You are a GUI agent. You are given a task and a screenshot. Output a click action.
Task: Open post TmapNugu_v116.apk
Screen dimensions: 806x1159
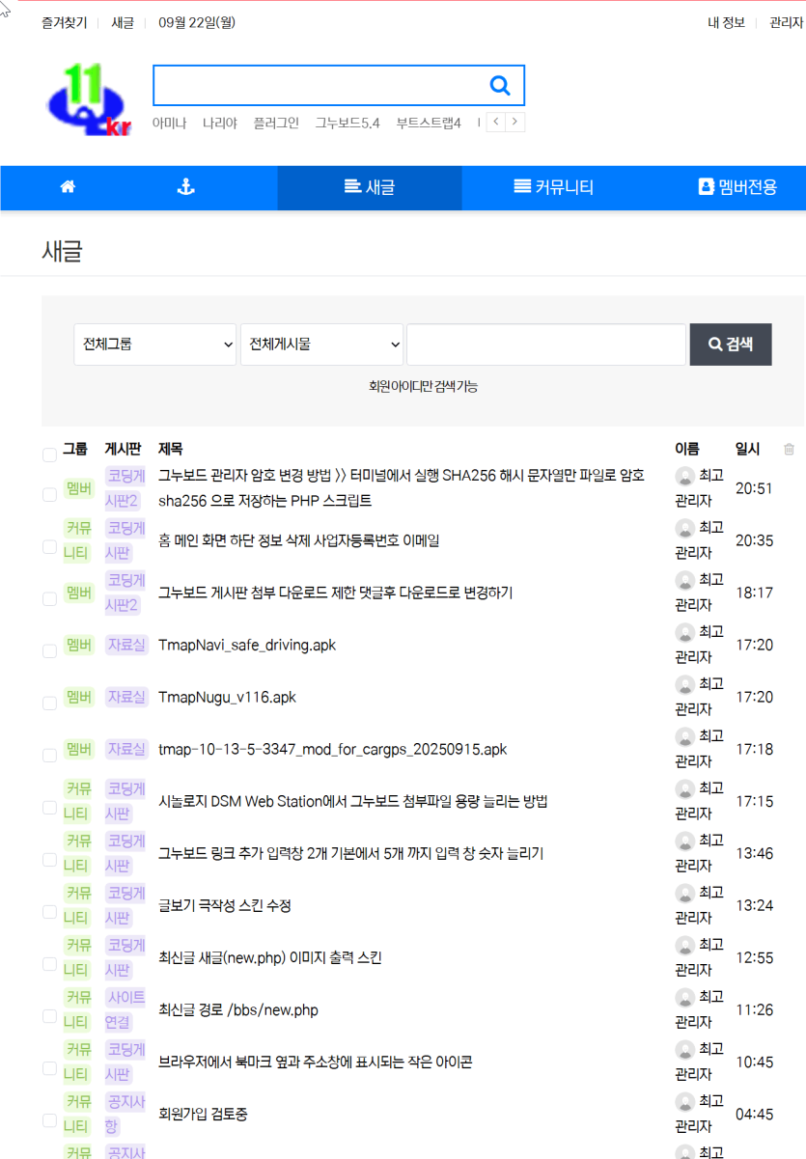[227, 697]
